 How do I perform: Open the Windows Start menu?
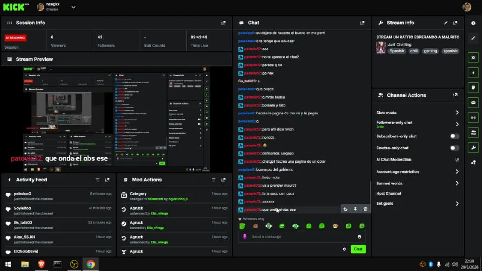pos(8,265)
